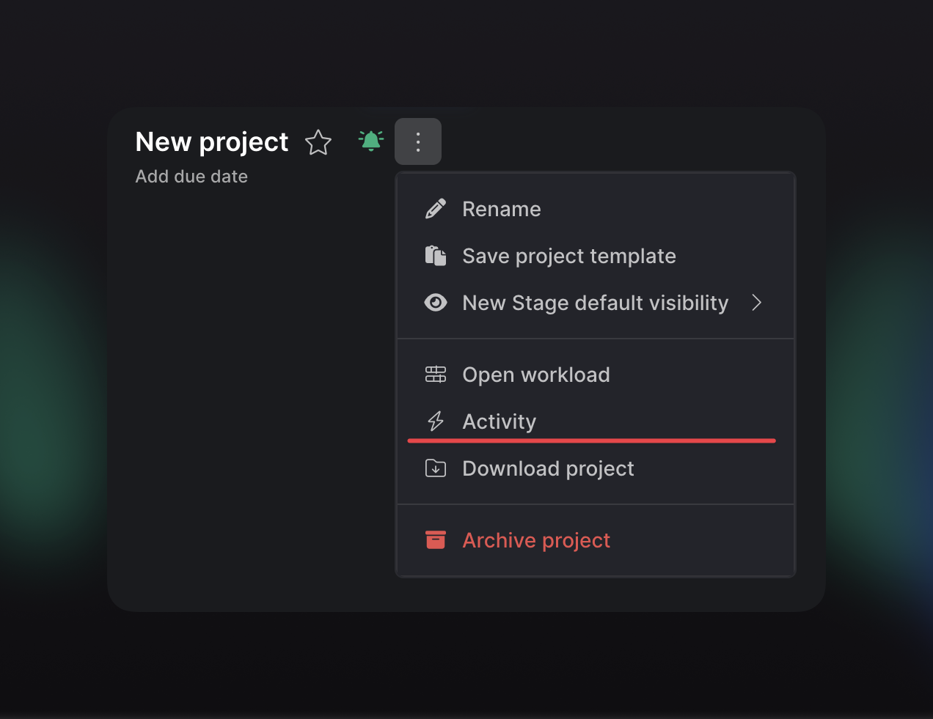Click the New project title
This screenshot has width=933, height=719.
coord(212,142)
